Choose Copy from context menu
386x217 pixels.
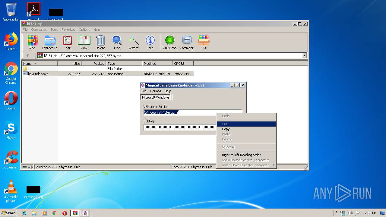click(247, 129)
